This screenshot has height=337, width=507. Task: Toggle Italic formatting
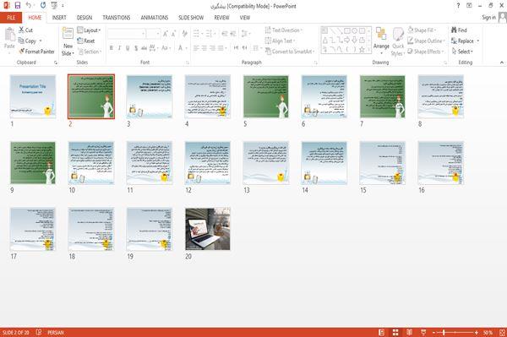point(119,48)
